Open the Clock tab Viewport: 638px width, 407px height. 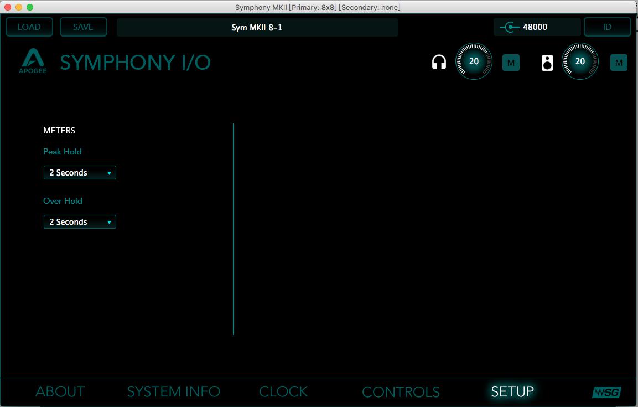[x=283, y=392]
